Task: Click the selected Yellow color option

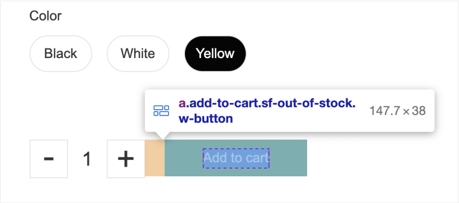Action: pyautogui.click(x=215, y=54)
